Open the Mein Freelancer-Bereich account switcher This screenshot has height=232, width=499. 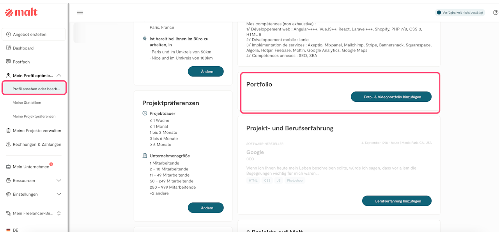tap(59, 213)
